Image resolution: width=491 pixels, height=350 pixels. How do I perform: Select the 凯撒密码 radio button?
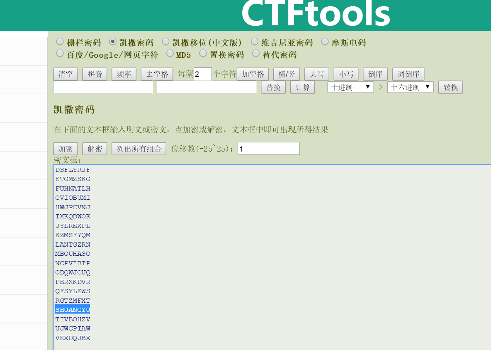tap(113, 42)
